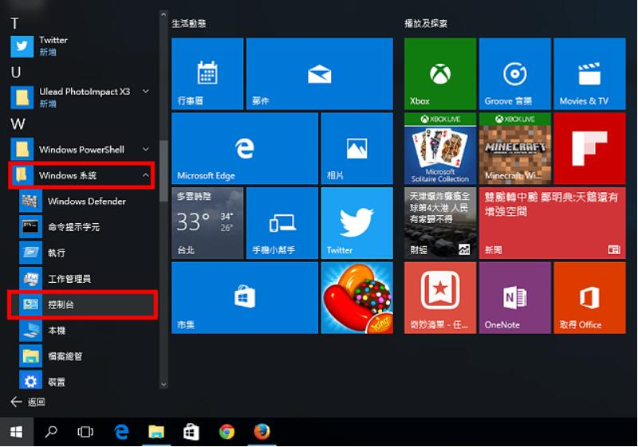Open the 行事曆 Calendar tile

[207, 74]
